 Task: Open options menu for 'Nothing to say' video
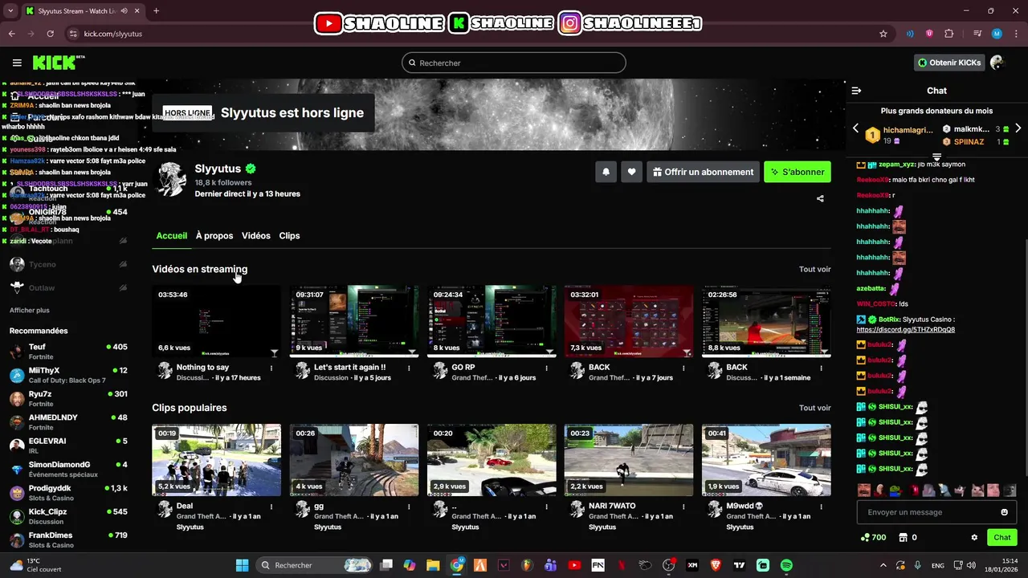pyautogui.click(x=271, y=368)
